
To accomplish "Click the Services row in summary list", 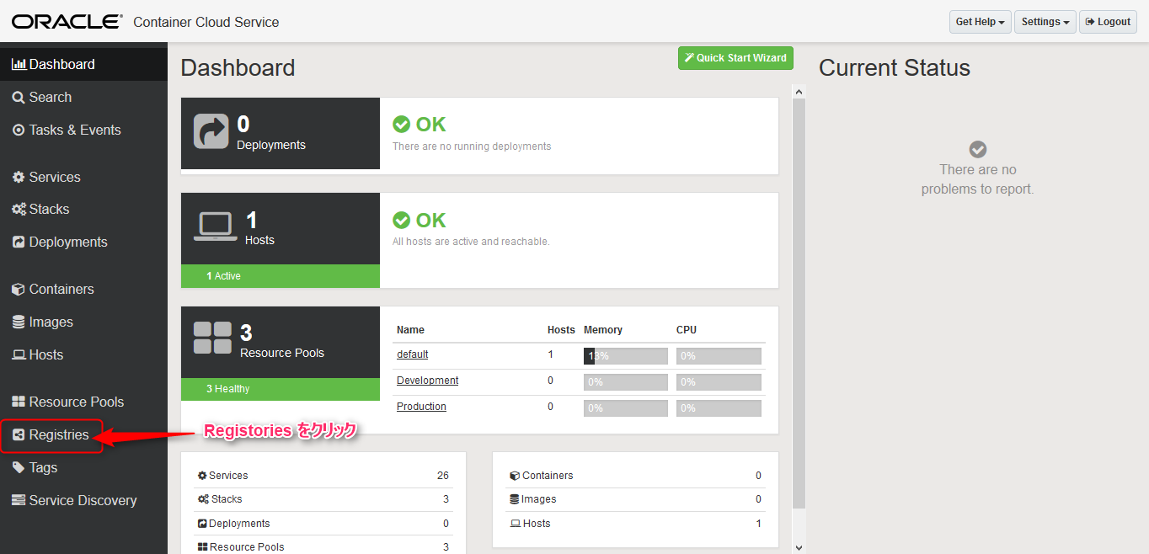I will [x=323, y=476].
